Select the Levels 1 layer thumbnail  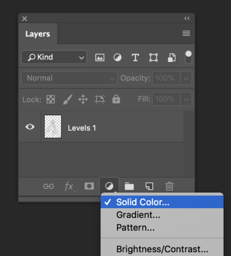[x=53, y=126]
